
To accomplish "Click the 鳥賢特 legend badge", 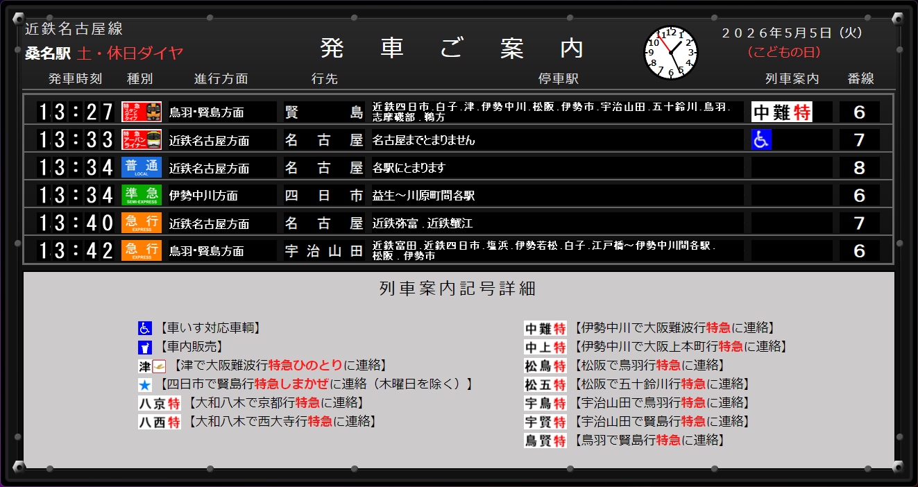I will click(x=545, y=441).
